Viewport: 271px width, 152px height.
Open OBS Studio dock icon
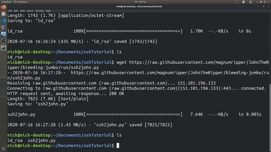coord(3,41)
